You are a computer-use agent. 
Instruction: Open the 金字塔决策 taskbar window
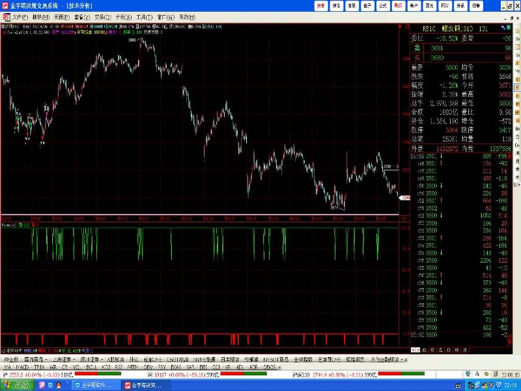(146, 385)
